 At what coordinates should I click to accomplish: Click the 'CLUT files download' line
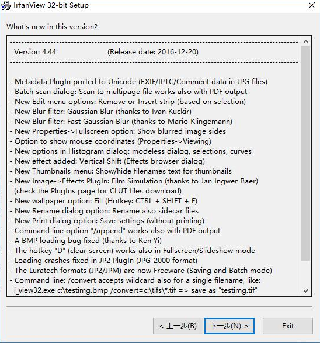[x=98, y=191]
